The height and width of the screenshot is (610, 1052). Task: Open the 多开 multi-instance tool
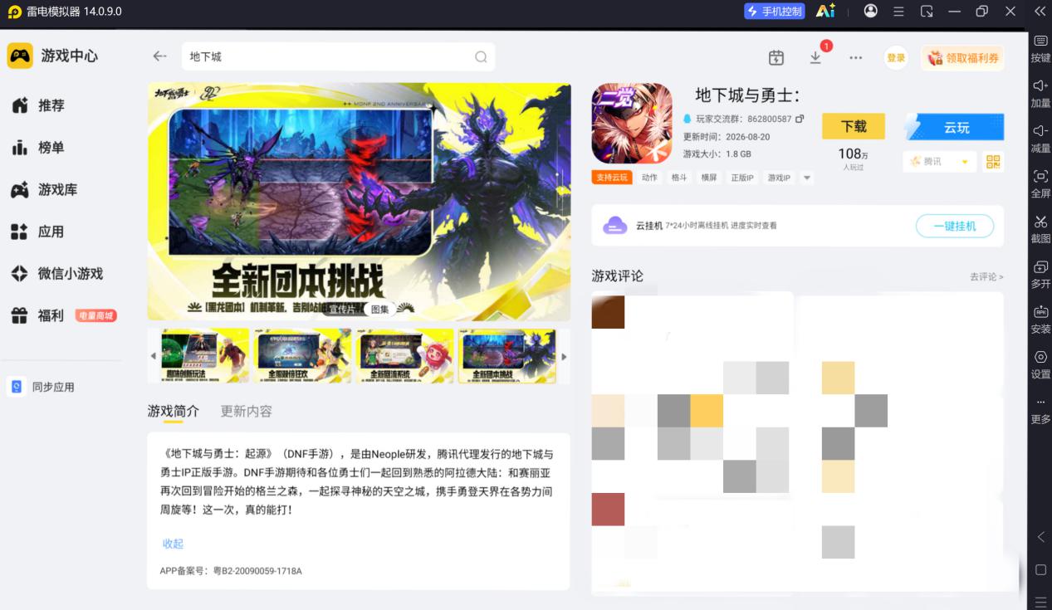click(1040, 274)
